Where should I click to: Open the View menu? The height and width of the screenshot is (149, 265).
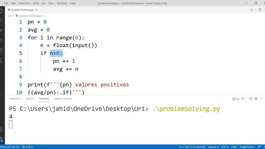click(x=36, y=3)
